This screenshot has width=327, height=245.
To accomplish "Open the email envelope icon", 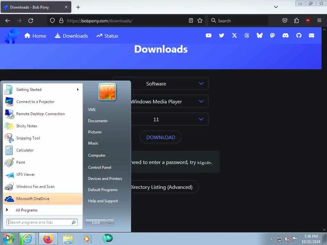I will coord(311,36).
